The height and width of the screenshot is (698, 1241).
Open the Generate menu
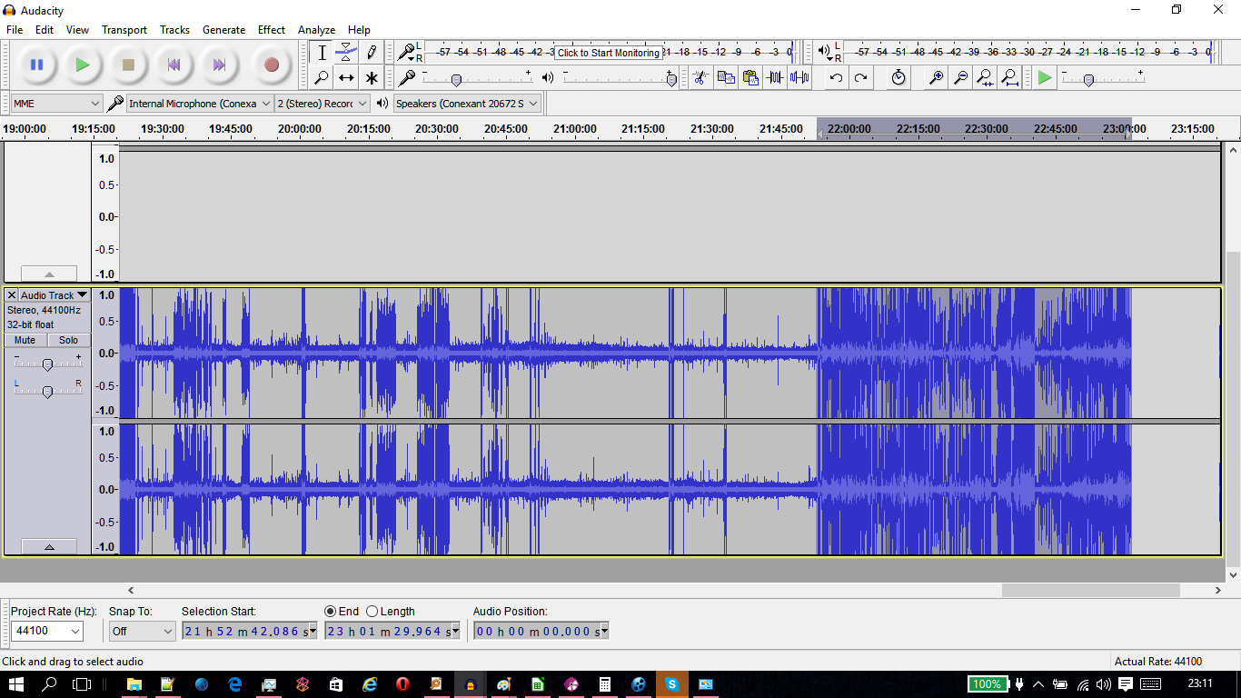[x=223, y=30]
